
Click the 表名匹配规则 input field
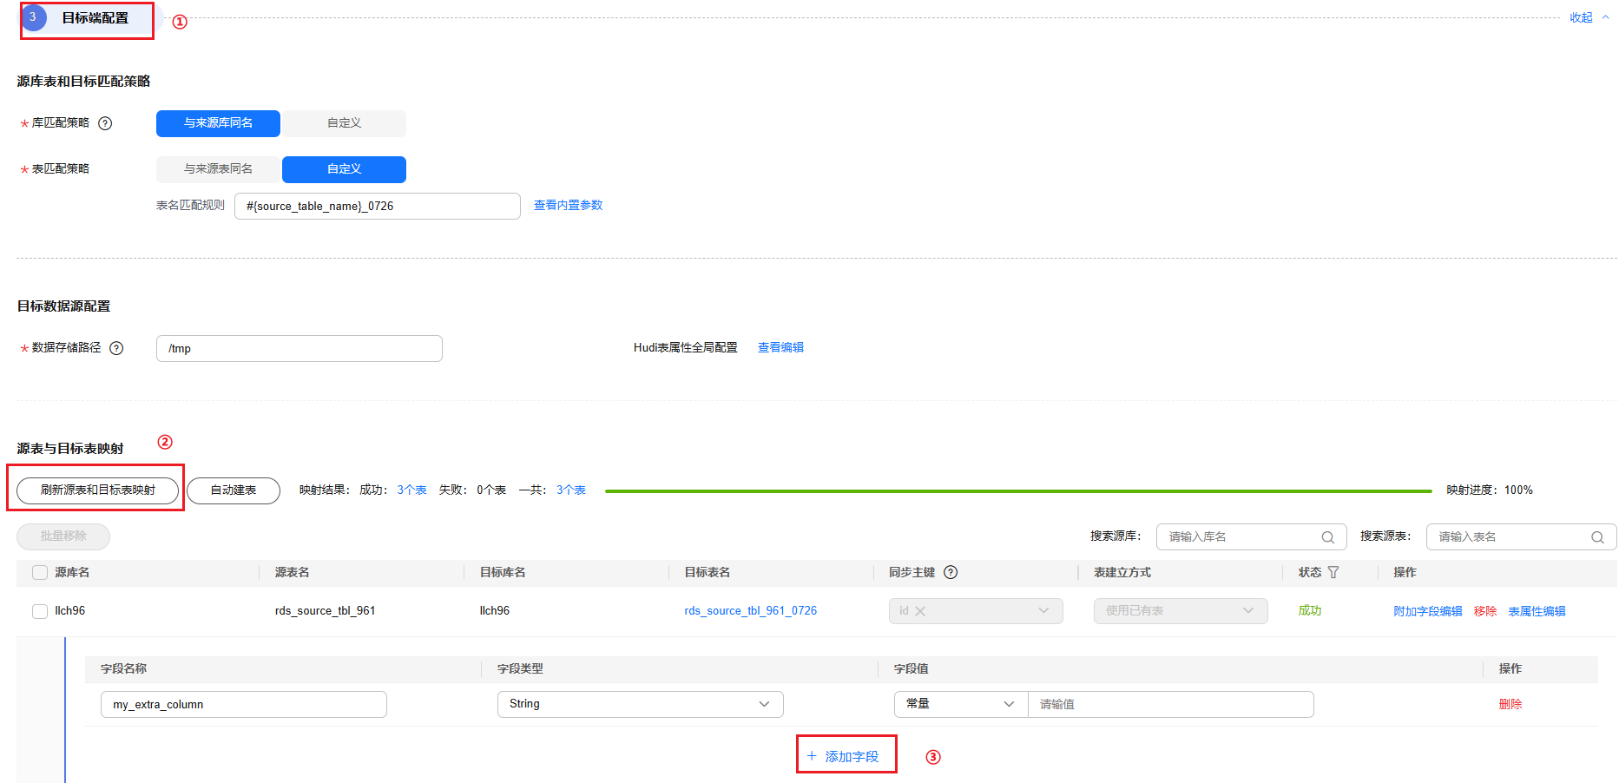(377, 207)
